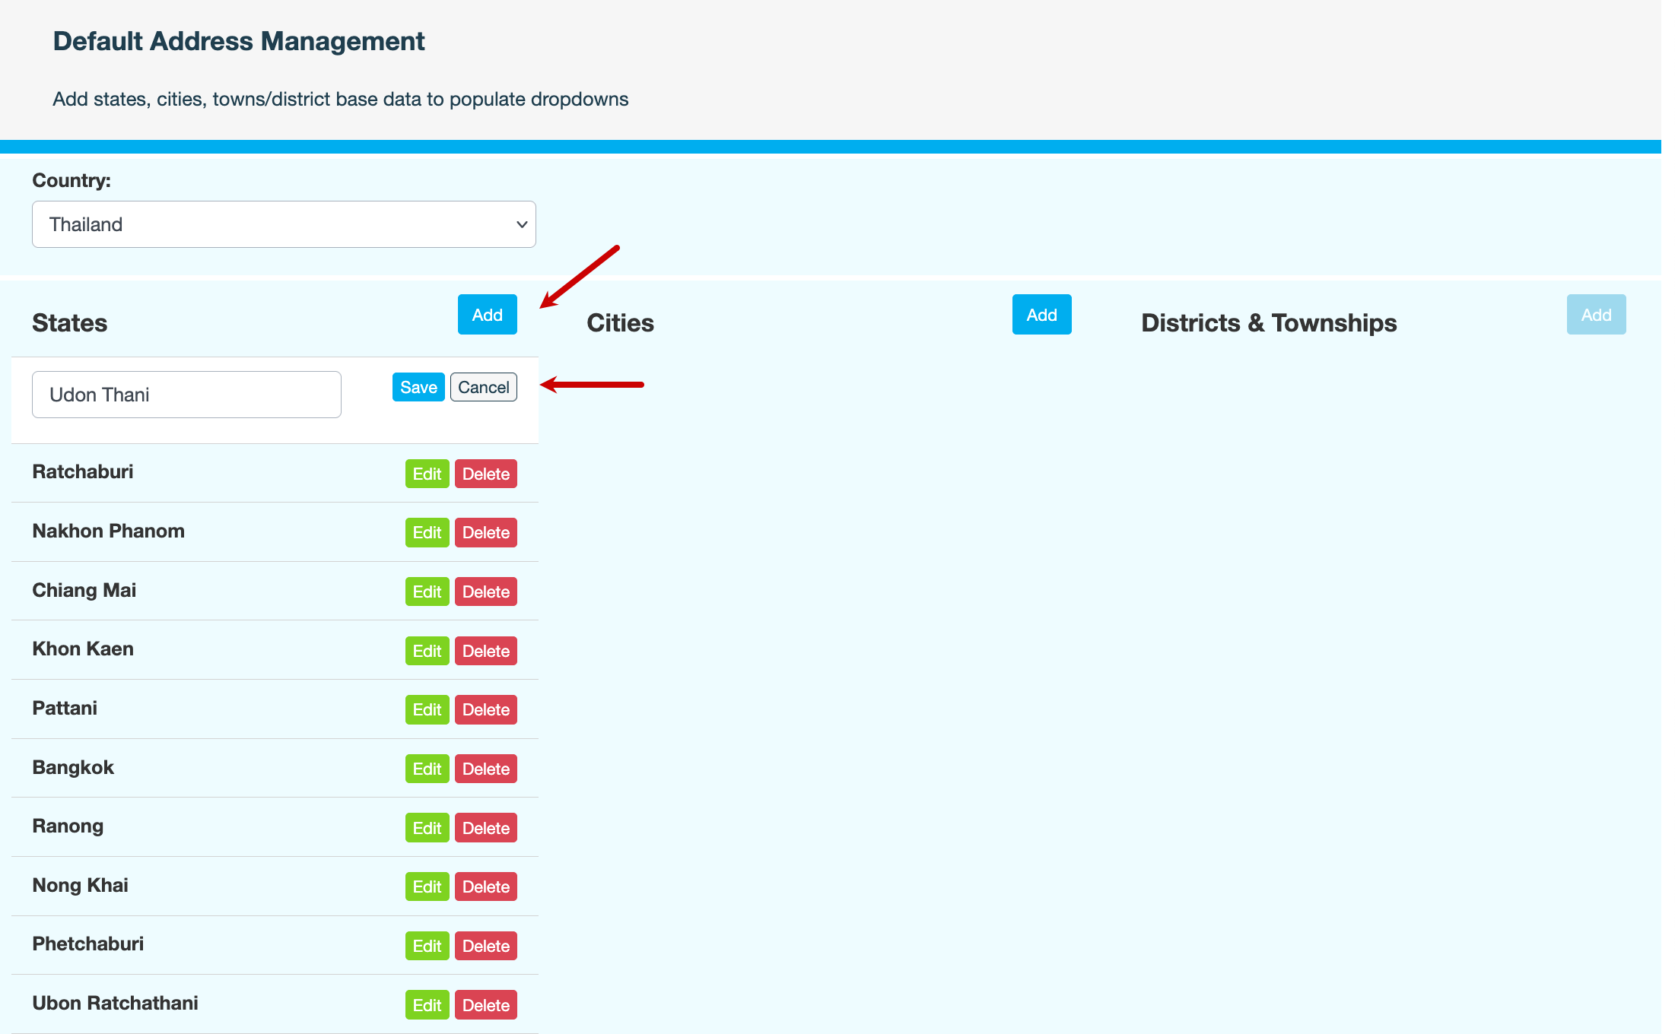Select Khon Kaen state name
This screenshot has height=1034, width=1675.
click(x=83, y=649)
